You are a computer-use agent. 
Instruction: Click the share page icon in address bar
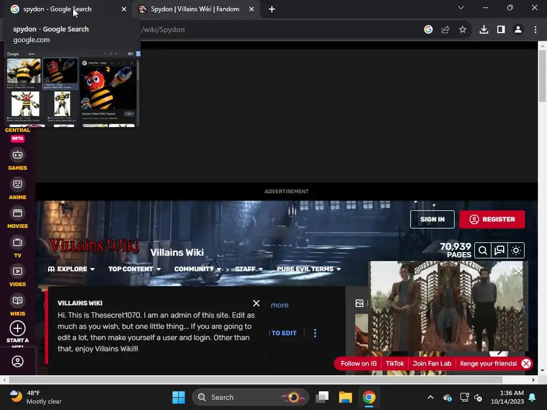point(446,30)
